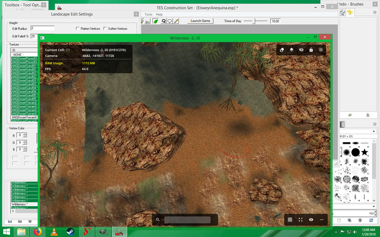
Task: Open GIMP from the taskbar
Action: click(103, 232)
